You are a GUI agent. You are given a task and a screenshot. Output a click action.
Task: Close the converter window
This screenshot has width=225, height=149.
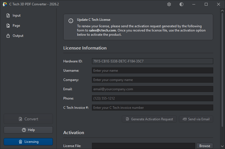[219, 4]
